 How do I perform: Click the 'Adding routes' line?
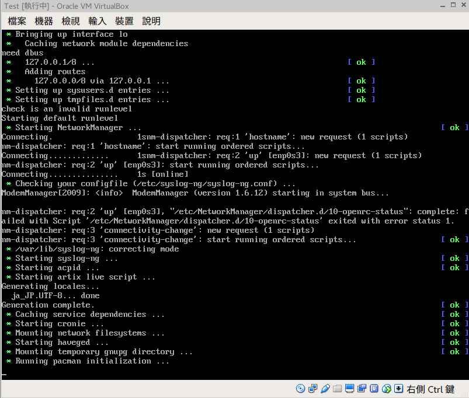tap(46, 72)
